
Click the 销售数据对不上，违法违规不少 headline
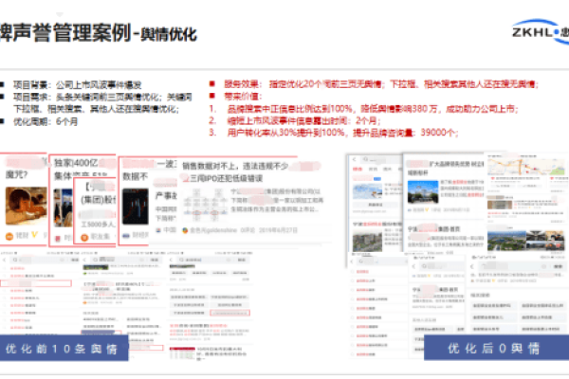pyautogui.click(x=235, y=166)
